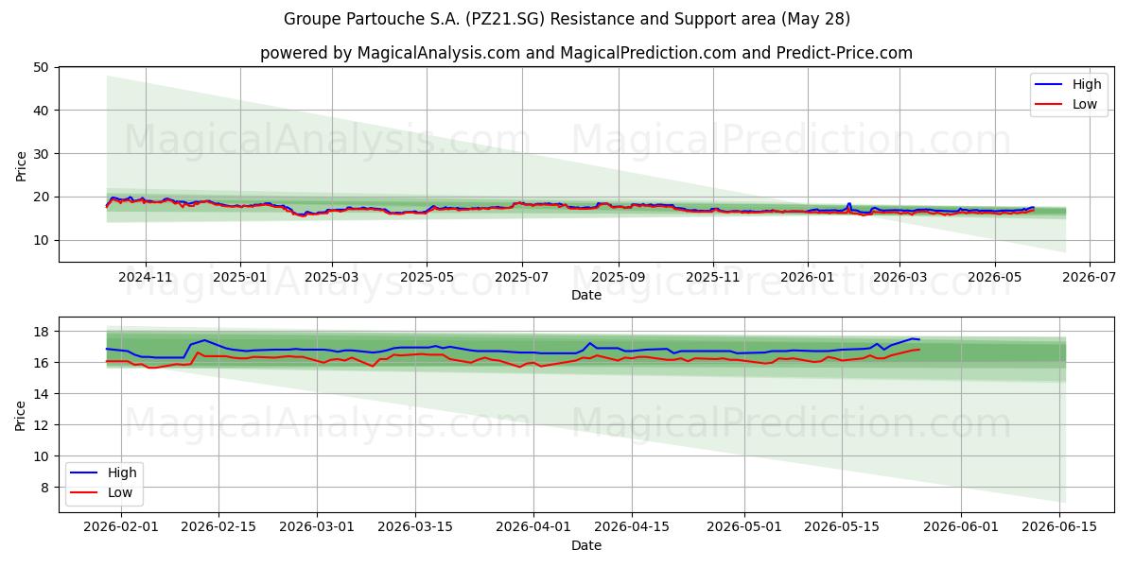Click the '2025-03' date tick label
This screenshot has height=567, width=1135.
click(x=331, y=278)
